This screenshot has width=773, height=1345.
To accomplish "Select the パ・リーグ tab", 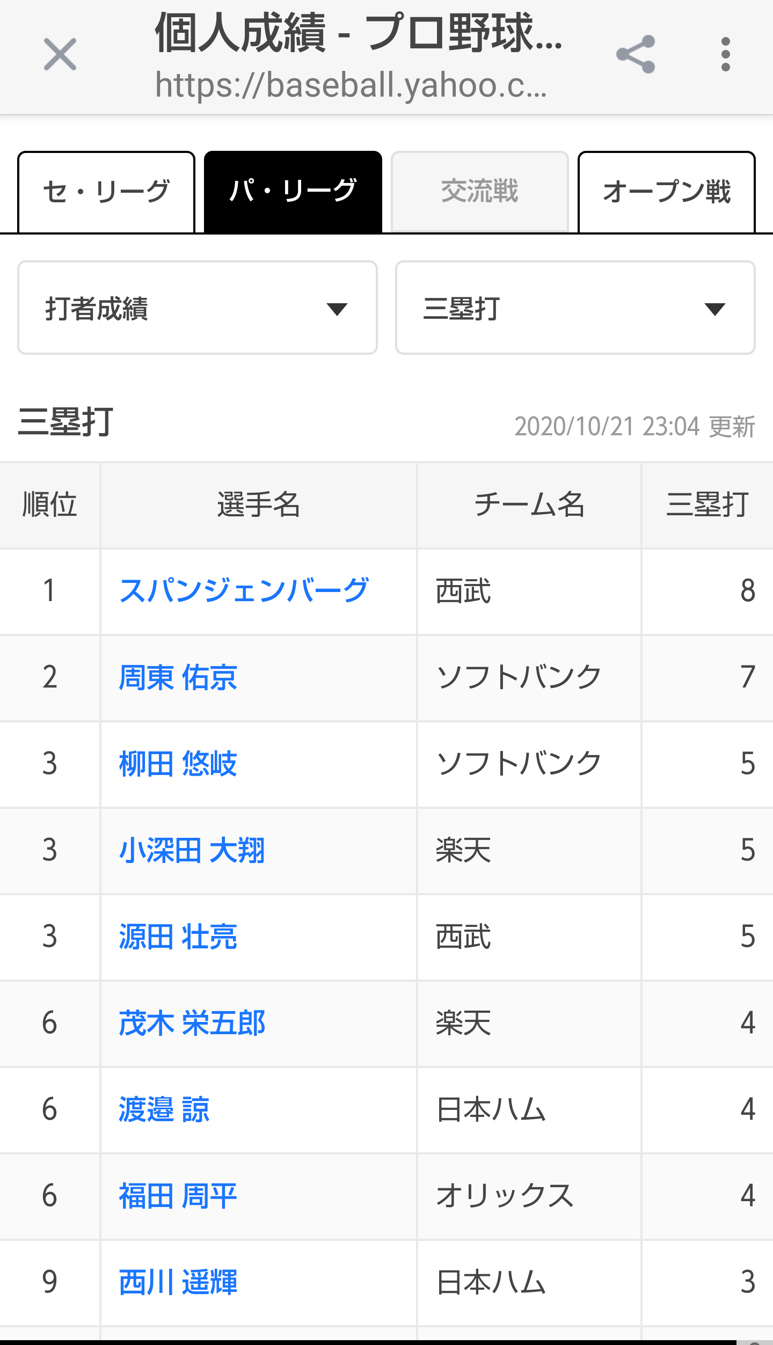I will tap(293, 192).
